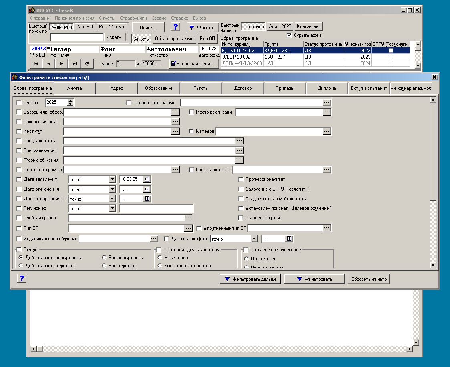The height and width of the screenshot is (367, 450).
Task: Open Рег. номер match type dropdown
Action: pos(112,209)
